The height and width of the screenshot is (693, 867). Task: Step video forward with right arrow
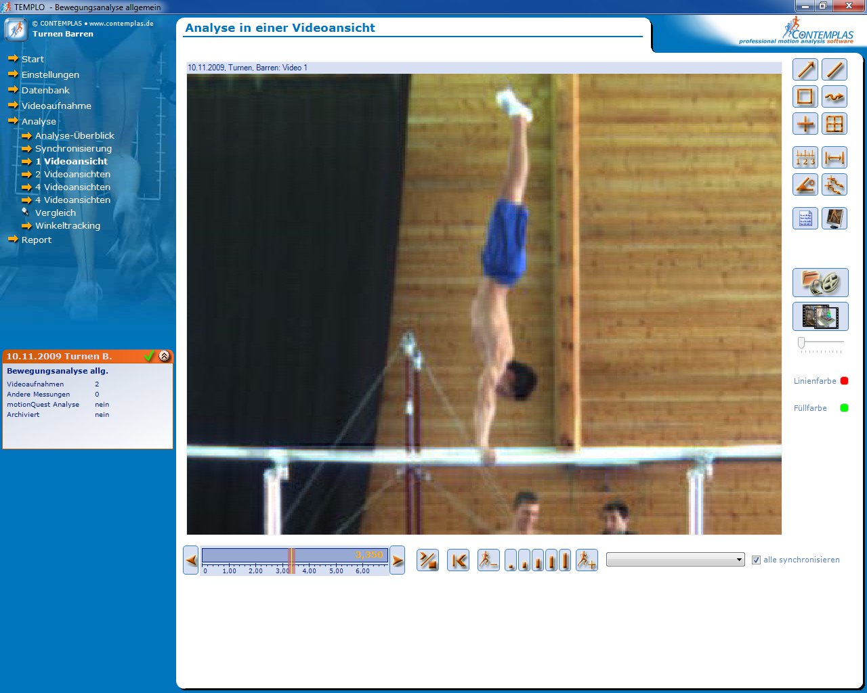(x=398, y=560)
